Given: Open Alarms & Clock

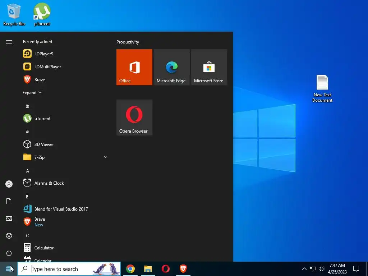Looking at the screenshot, I should tap(66, 183).
